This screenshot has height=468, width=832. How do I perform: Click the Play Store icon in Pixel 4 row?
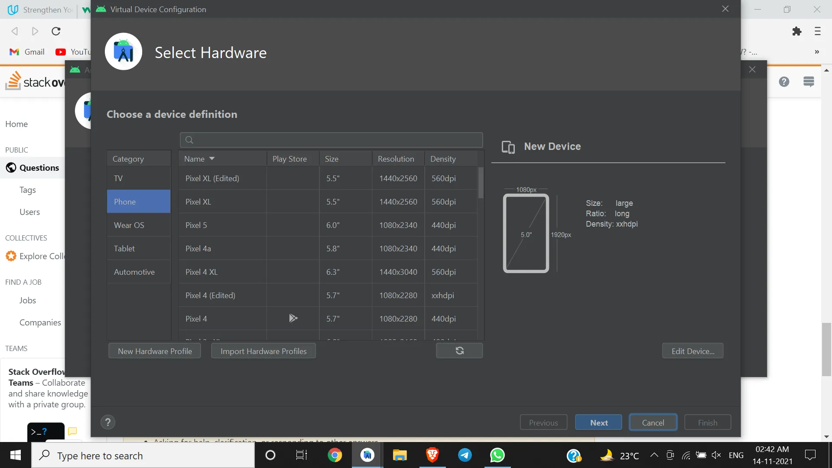[293, 318]
